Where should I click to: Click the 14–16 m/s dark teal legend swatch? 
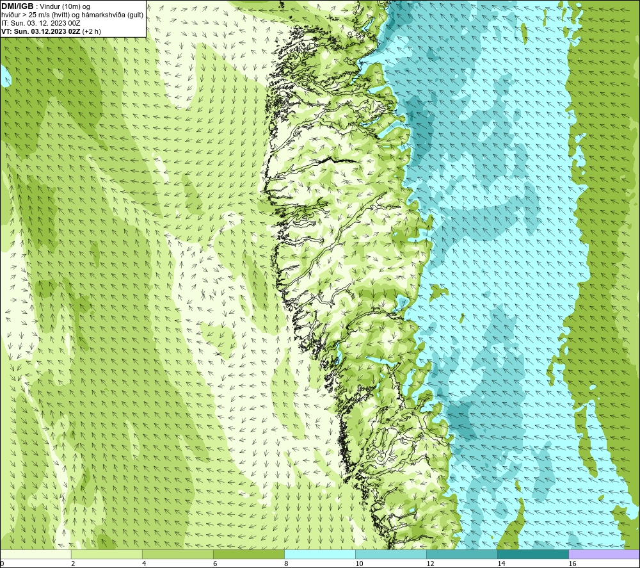tap(532, 554)
